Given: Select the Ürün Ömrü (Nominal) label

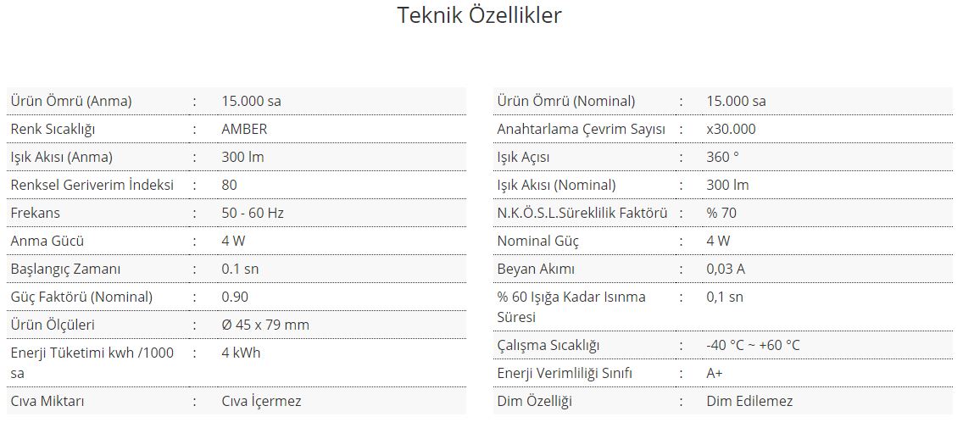Looking at the screenshot, I should pos(566,102).
